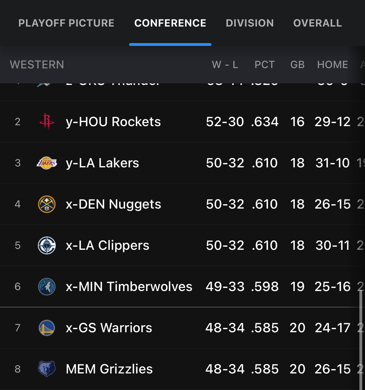The image size is (365, 390).
Task: Open the MEM Grizzlies team name
Action: coord(109,369)
